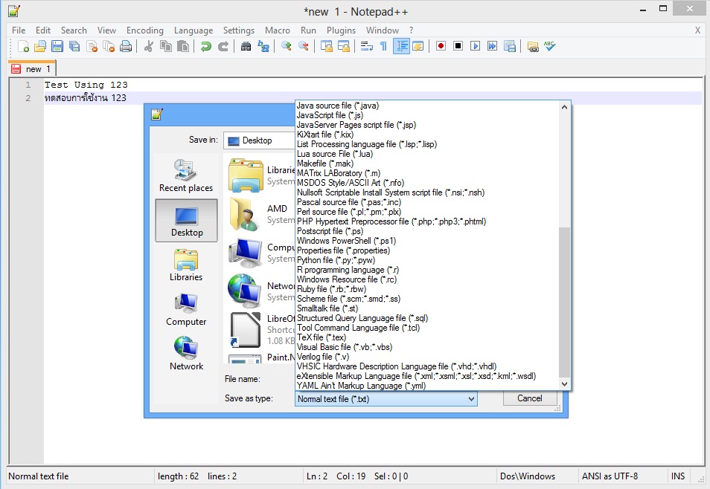This screenshot has height=489, width=710.
Task: Click the Save icon in toolbar
Action: [x=57, y=46]
